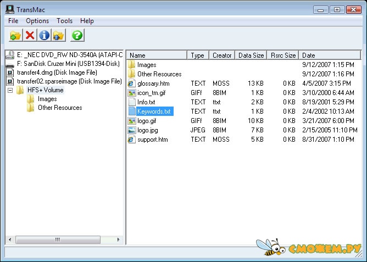
Task: Open the Help menu
Action: [87, 21]
